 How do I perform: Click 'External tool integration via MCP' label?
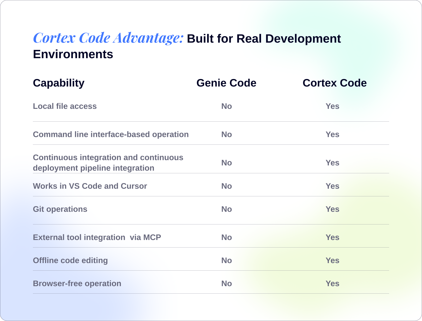[97, 237]
